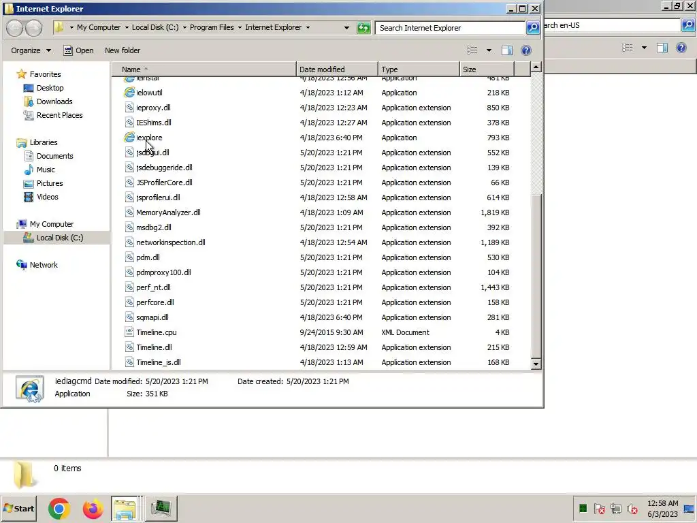Open the address bar previous locations dropdown
Screen dimensions: 697x523
tap(346, 27)
